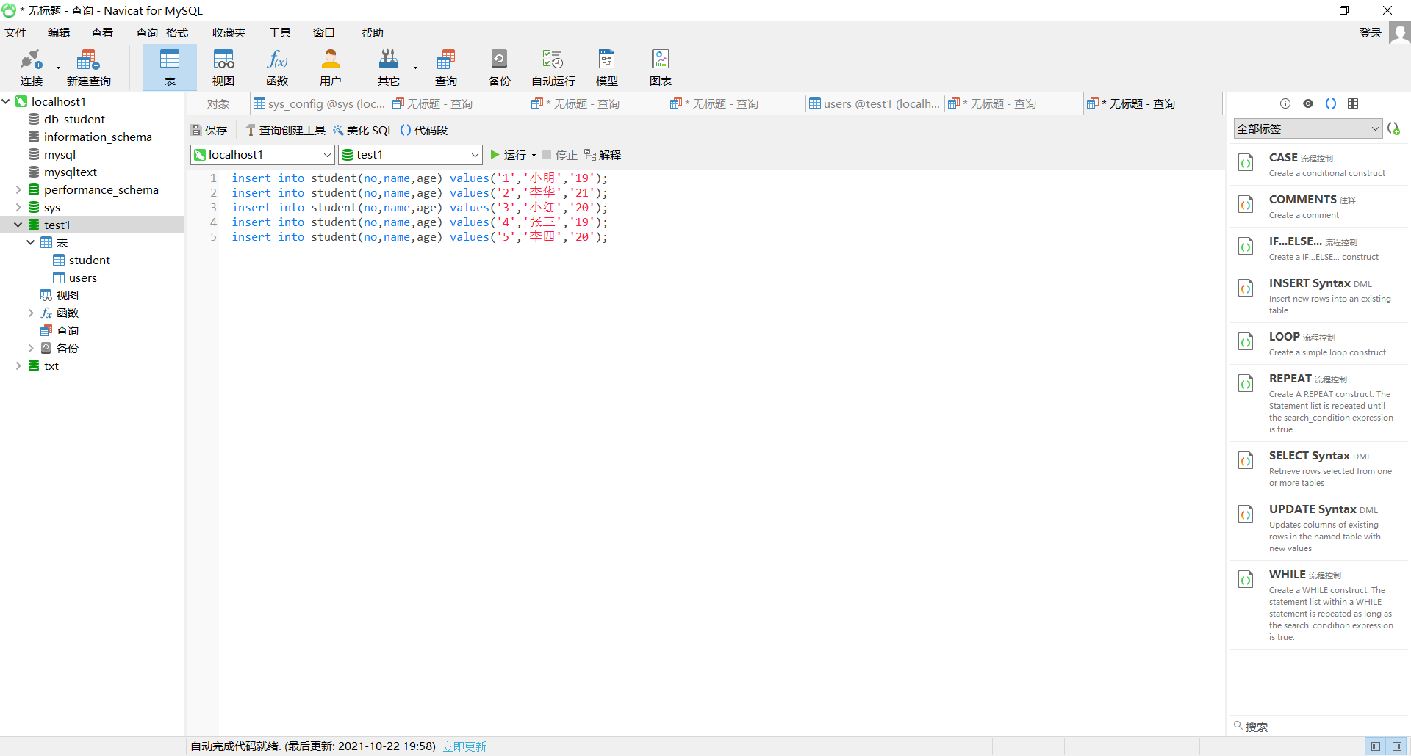This screenshot has width=1411, height=756.
Task: Switch to the 对象 Objects tab
Action: (218, 104)
